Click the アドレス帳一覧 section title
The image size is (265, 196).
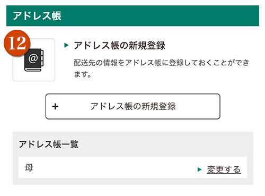(x=48, y=144)
